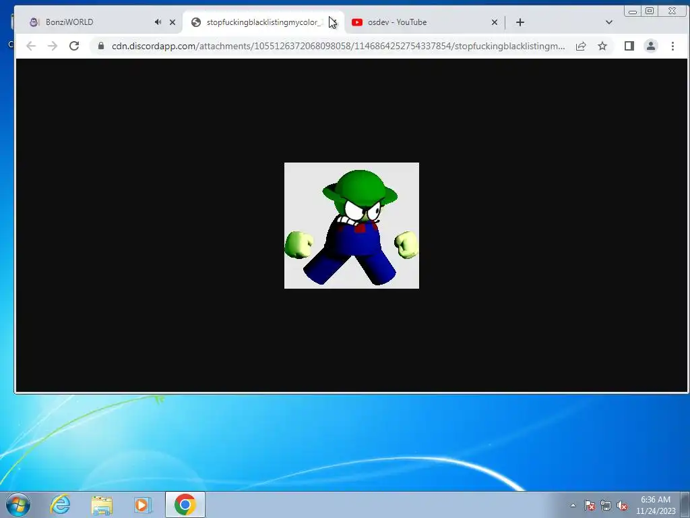Share this page icon in address bar
690x518 pixels.
pyautogui.click(x=581, y=46)
